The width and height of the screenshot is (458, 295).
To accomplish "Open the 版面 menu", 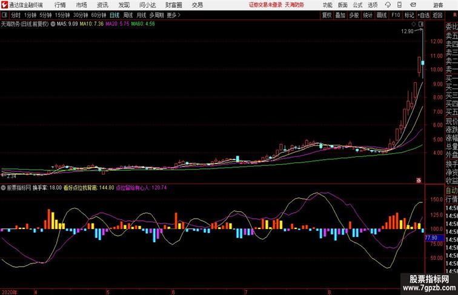I will pos(343,5).
